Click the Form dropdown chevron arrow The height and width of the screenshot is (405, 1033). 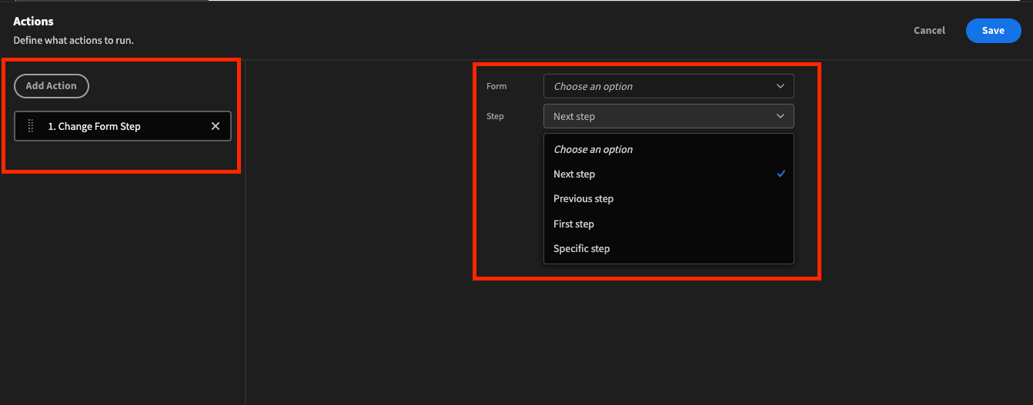tap(781, 86)
